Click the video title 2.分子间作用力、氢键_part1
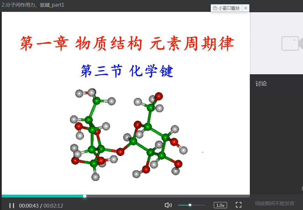Screen dimensions: 303x210 (x=33, y=5)
